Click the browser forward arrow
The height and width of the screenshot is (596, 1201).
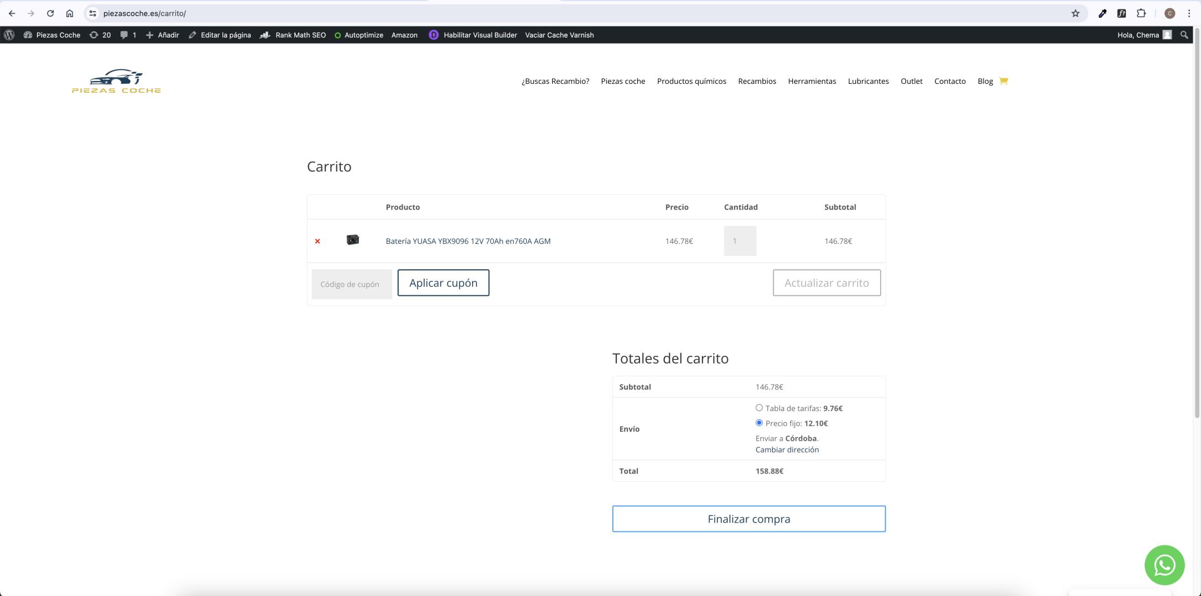coord(31,13)
